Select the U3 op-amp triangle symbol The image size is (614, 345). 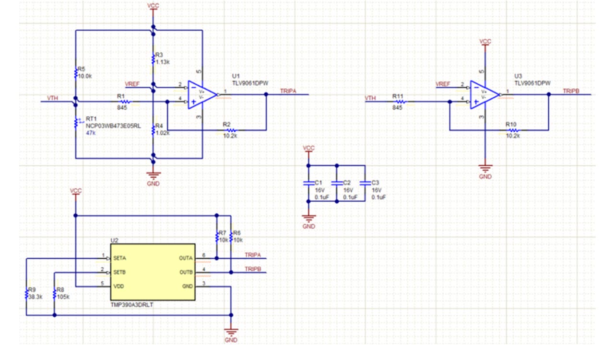pyautogui.click(x=484, y=94)
